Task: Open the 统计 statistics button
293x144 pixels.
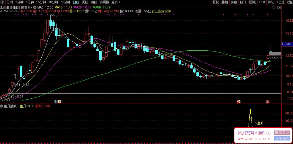Action: tap(243, 2)
